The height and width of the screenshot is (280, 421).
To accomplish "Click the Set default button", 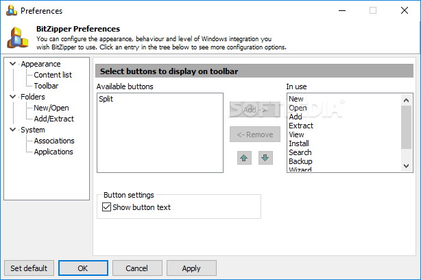I will point(29,268).
